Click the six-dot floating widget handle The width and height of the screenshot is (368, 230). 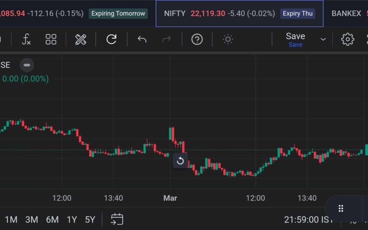click(341, 208)
